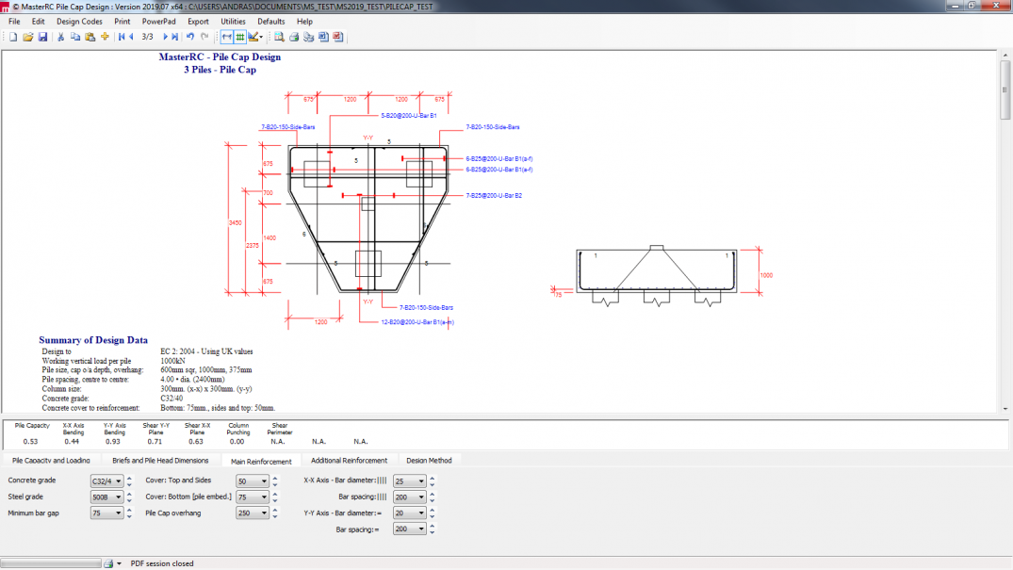Open Cover Top and Sides dropdown

[252, 480]
